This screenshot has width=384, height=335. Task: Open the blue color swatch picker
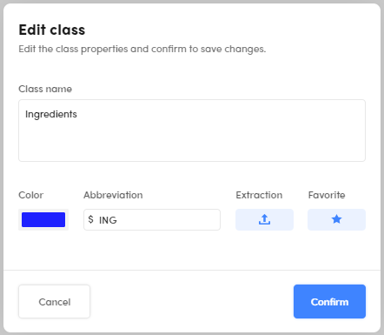(43, 219)
